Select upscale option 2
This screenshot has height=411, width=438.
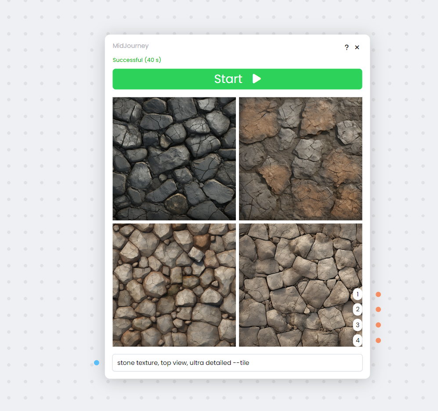click(358, 310)
